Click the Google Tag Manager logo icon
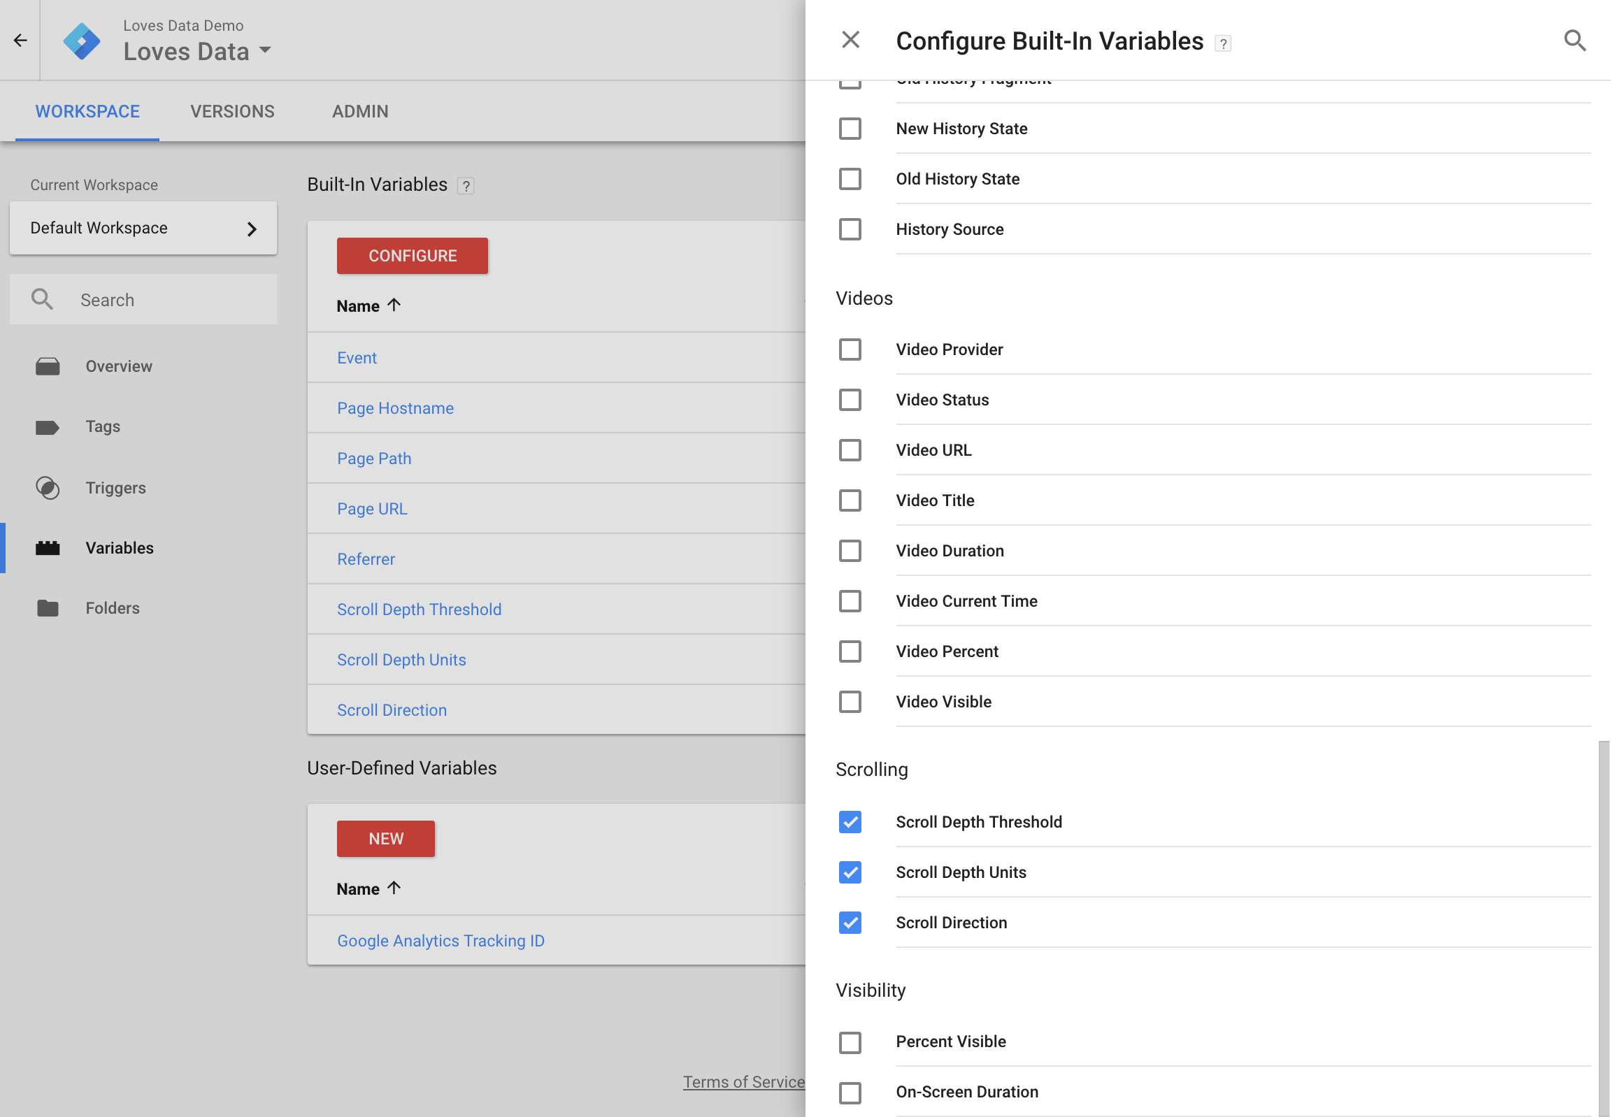Screen dimensions: 1611x1117 (81, 41)
